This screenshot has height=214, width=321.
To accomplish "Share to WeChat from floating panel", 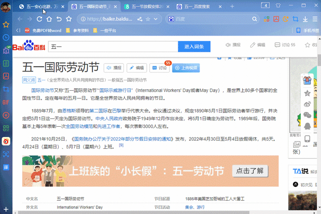I will (307, 115).
